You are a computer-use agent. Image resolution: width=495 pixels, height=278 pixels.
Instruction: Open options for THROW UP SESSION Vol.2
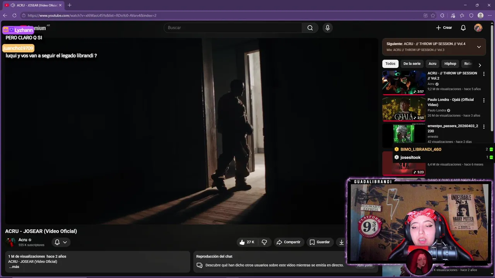483,74
